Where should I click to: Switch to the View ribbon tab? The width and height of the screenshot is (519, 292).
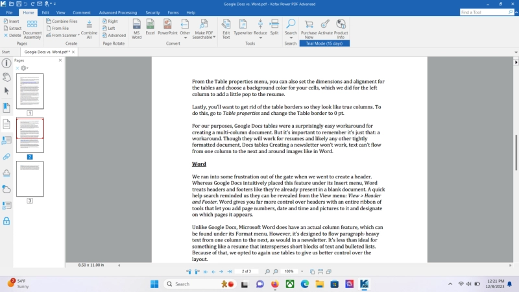[x=60, y=12]
